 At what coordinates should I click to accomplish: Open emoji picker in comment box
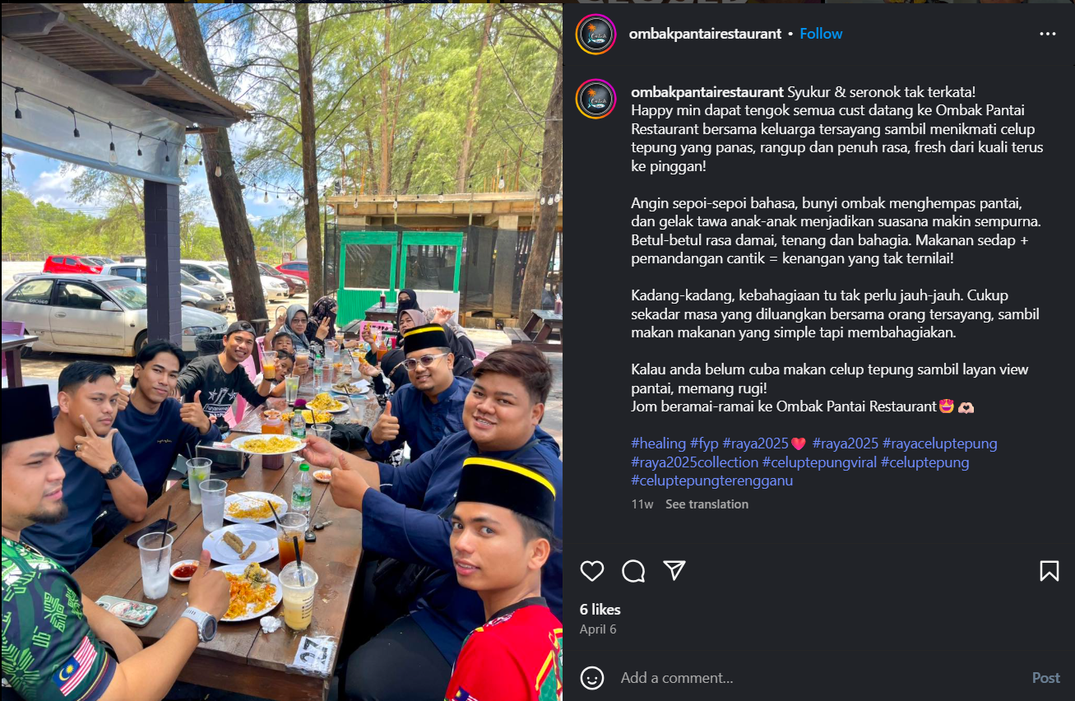[x=592, y=678]
